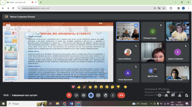Open the emoji reactions button
Viewport: 192px width, 107px height.
tap(91, 95)
